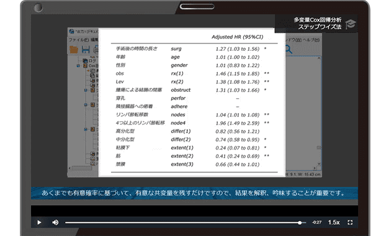Click the video progress slider handle
The image size is (391, 236).
(300, 222)
